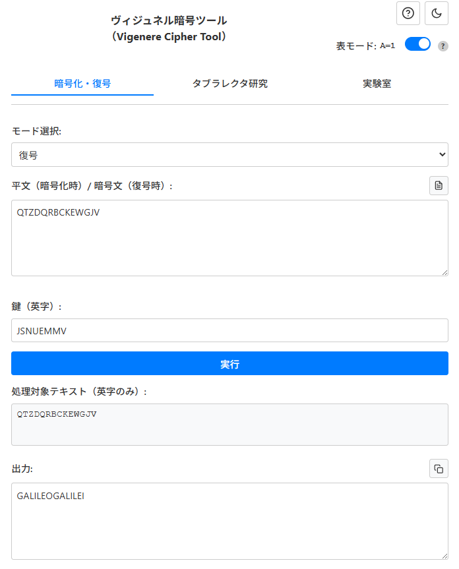Click the document file icon above ciphertext box

(x=439, y=186)
